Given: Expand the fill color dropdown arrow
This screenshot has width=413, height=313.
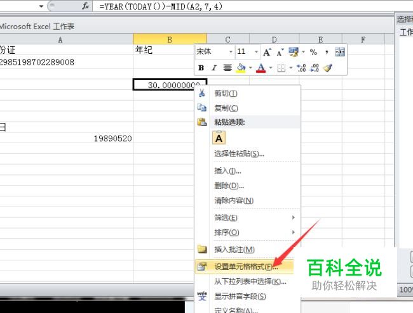Looking at the screenshot, I should pyautogui.click(x=250, y=68).
